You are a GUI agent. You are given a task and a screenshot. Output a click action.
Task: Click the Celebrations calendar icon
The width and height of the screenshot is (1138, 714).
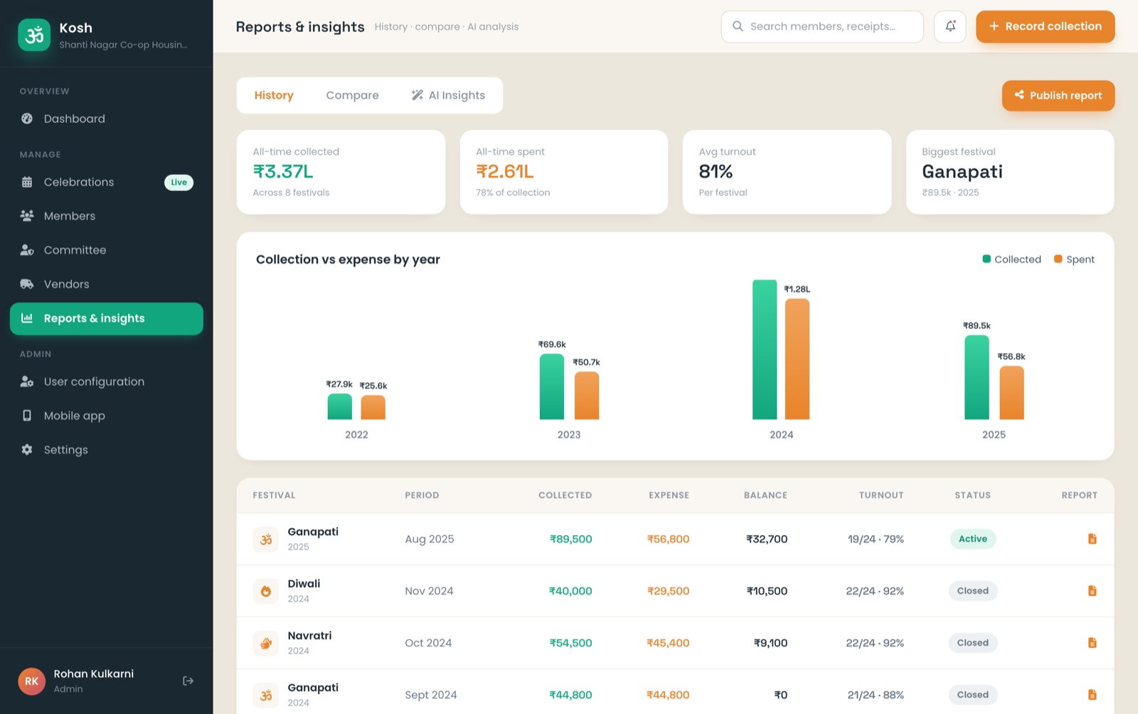pos(27,182)
